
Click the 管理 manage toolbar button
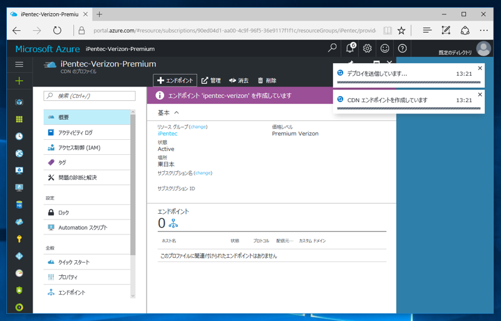pos(211,81)
